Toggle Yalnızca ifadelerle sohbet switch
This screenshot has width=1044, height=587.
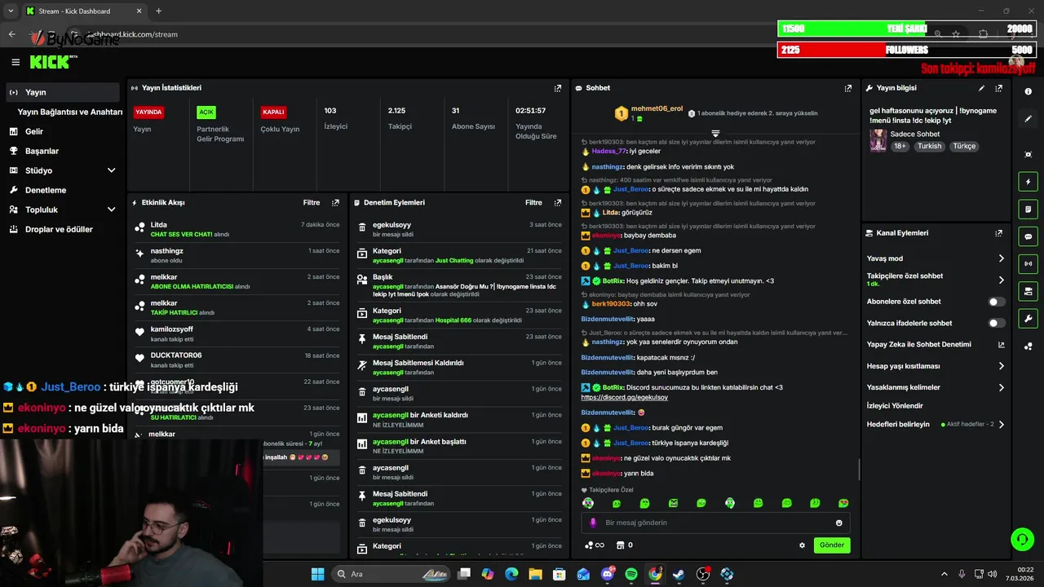click(997, 323)
